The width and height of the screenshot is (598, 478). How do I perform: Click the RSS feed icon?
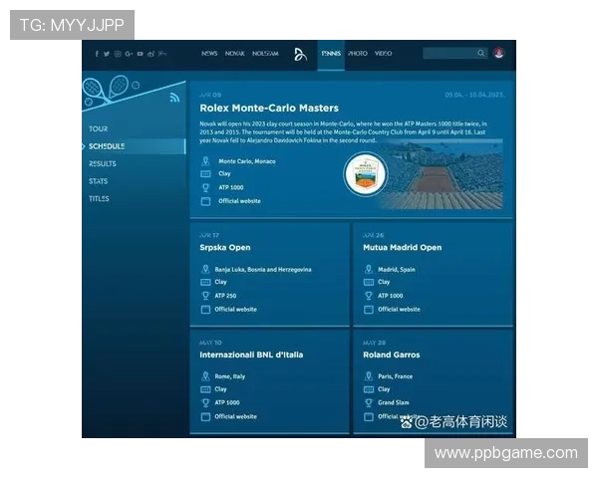tap(174, 98)
